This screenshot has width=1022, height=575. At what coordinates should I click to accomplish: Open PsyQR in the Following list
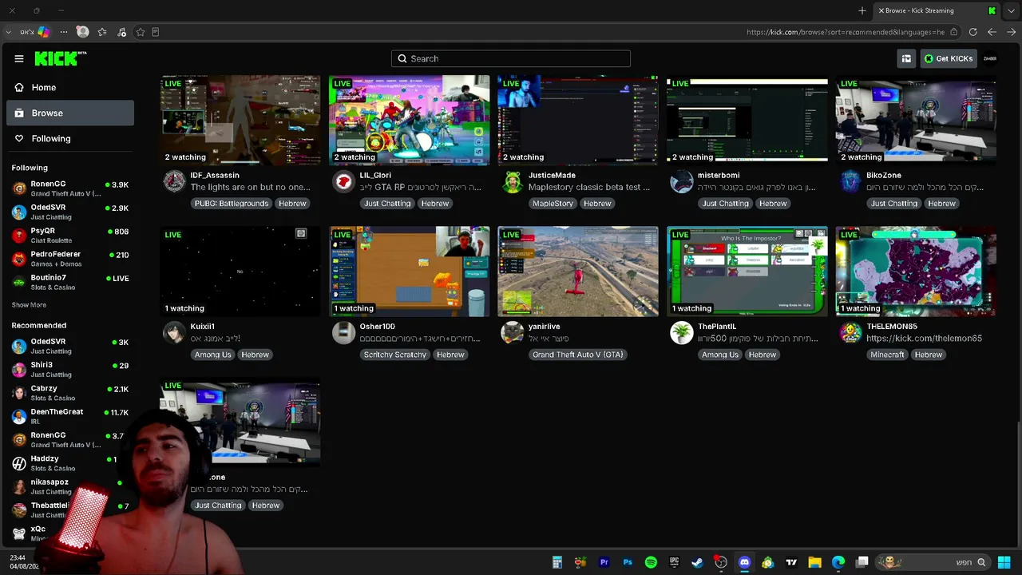(70, 235)
